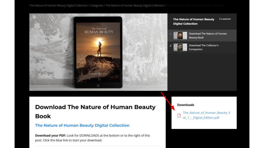Viewport: 264px width, 148px height.
Task: Download The_Nature_of_Human_Beauty_Vol._1 PDF link
Action: click(x=207, y=115)
